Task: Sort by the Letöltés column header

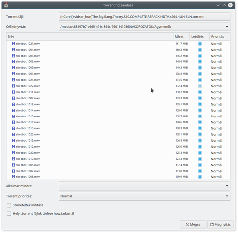Action: pyautogui.click(x=200, y=37)
